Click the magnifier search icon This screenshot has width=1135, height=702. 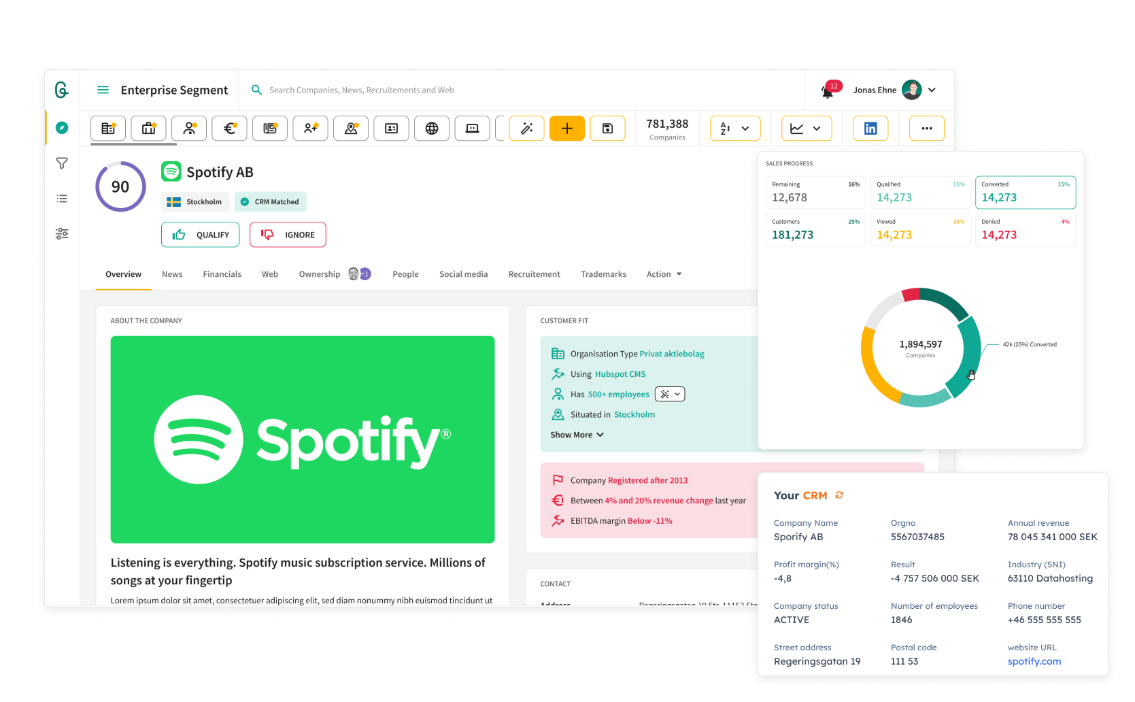[256, 90]
